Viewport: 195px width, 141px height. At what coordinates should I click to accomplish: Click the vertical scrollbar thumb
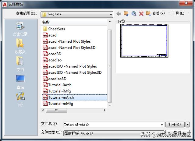click(110, 66)
